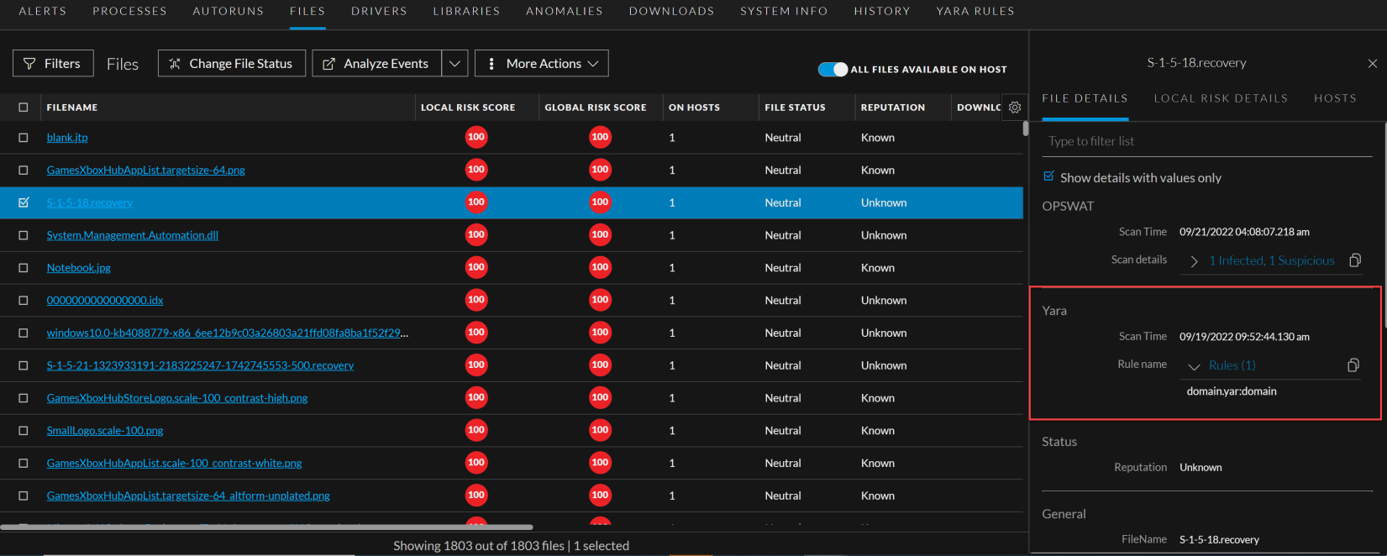Screen dimensions: 1387x556
Task: Click local risk score badge for Notebook.jpg
Action: tap(476, 267)
